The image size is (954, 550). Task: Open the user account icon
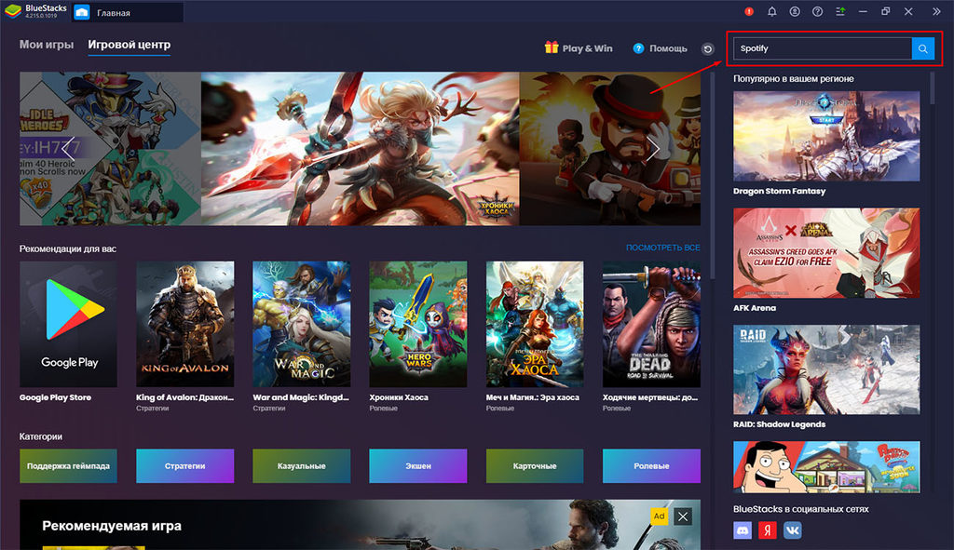(795, 11)
